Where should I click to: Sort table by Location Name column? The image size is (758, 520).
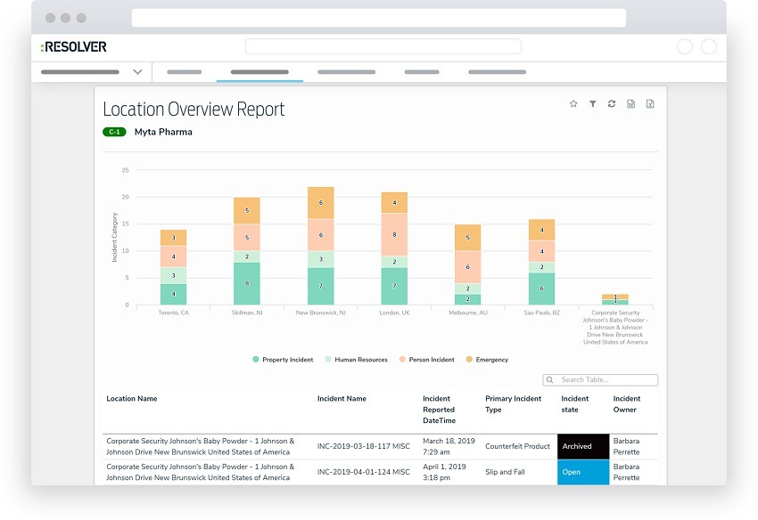(x=132, y=399)
